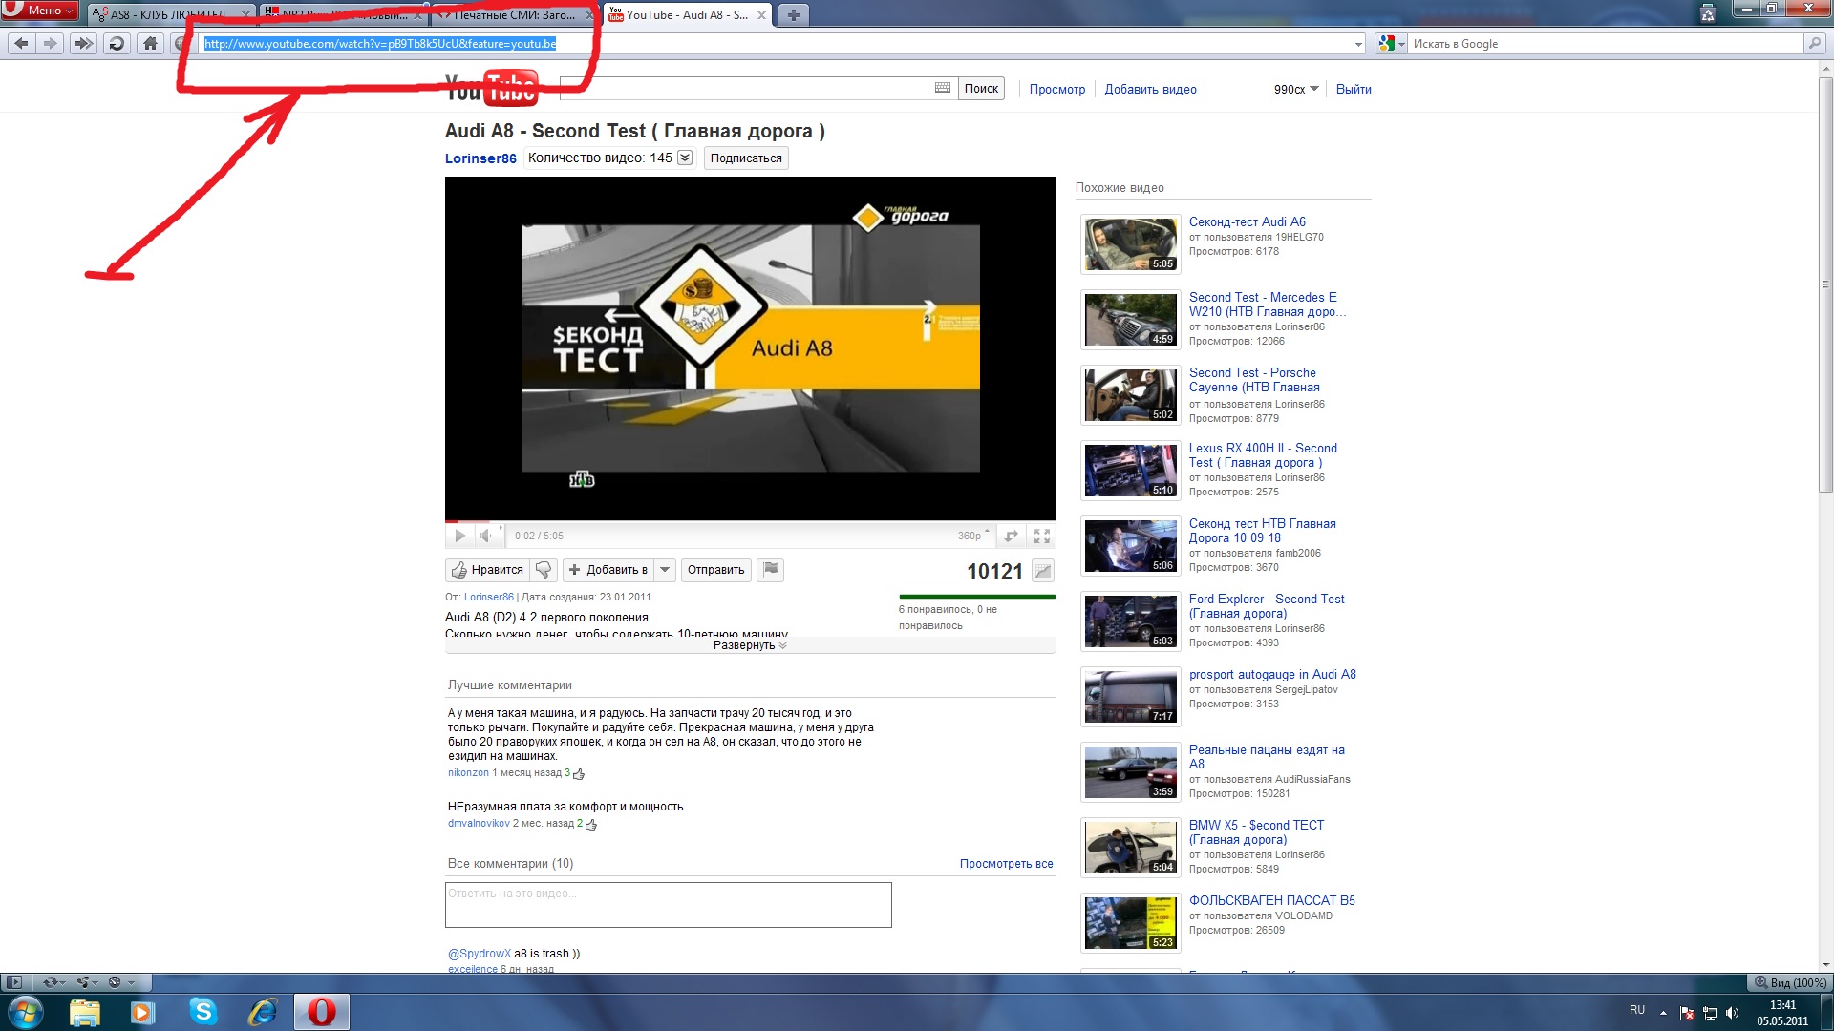
Task: Click the expand player size icon
Action: 1011,537
